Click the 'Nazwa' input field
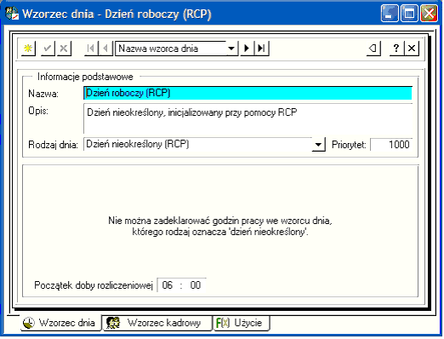The height and width of the screenshot is (339, 444). click(248, 93)
